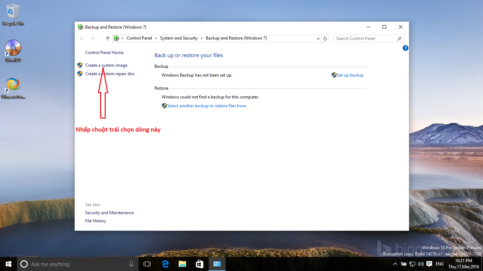Screen dimensions: 483x271
Task: Open the taskbar clock and date
Action: (x=464, y=264)
